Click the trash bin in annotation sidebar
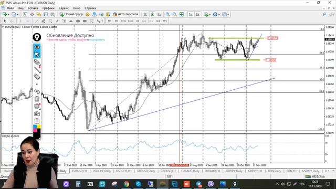Image resolution: width=336 pixels, height=189 pixels. coord(37,99)
